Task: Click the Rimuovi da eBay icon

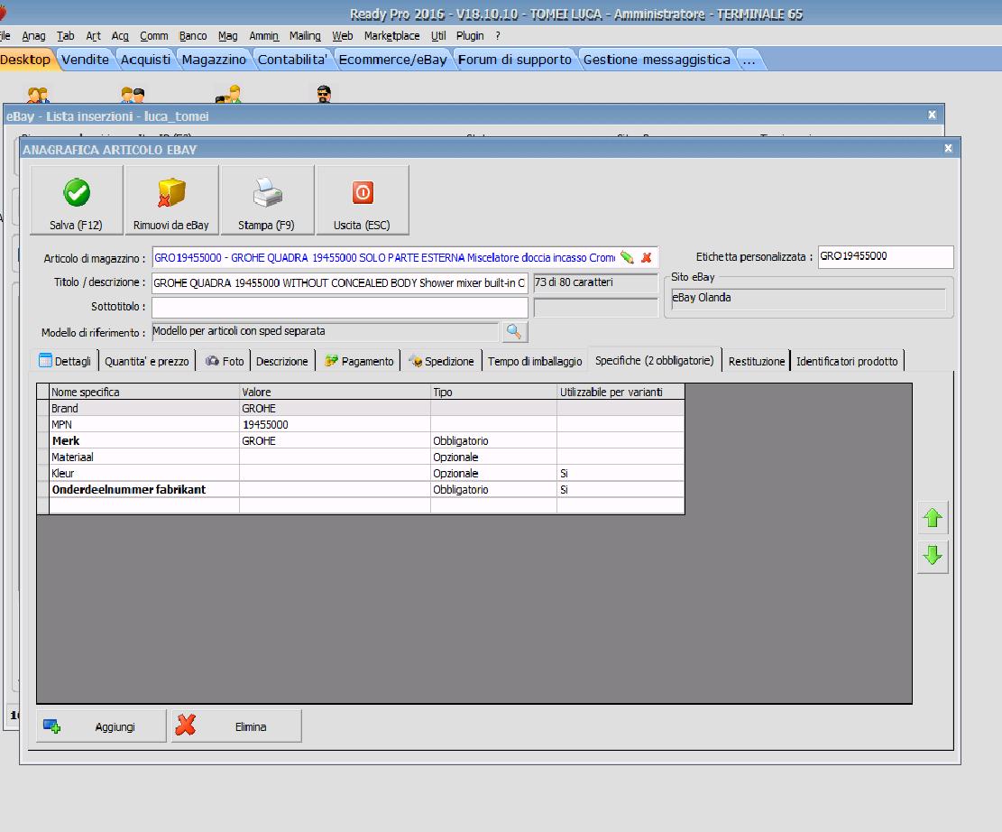Action: coord(171,193)
